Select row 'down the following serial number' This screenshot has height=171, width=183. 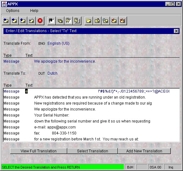91,121
